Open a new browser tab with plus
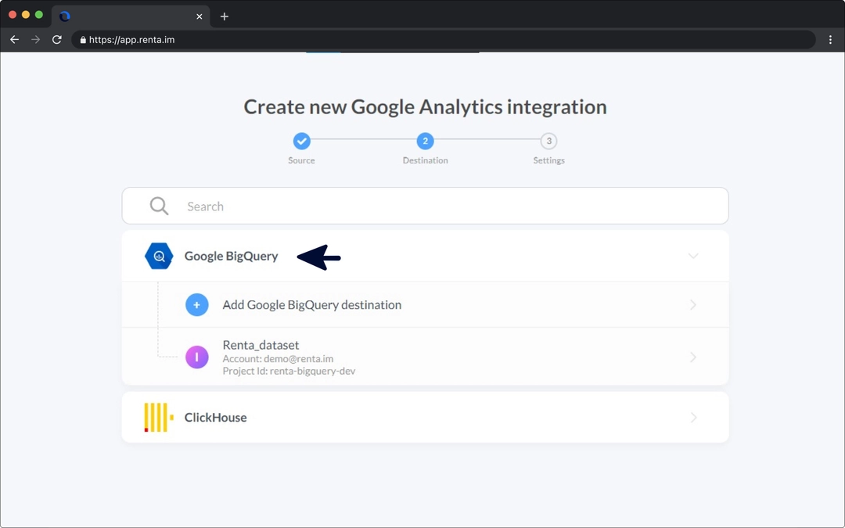 (x=225, y=16)
